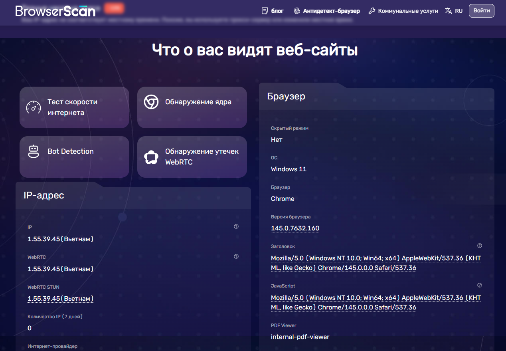Click the help icon next to Заголовок
The image size is (506, 351).
click(x=479, y=246)
